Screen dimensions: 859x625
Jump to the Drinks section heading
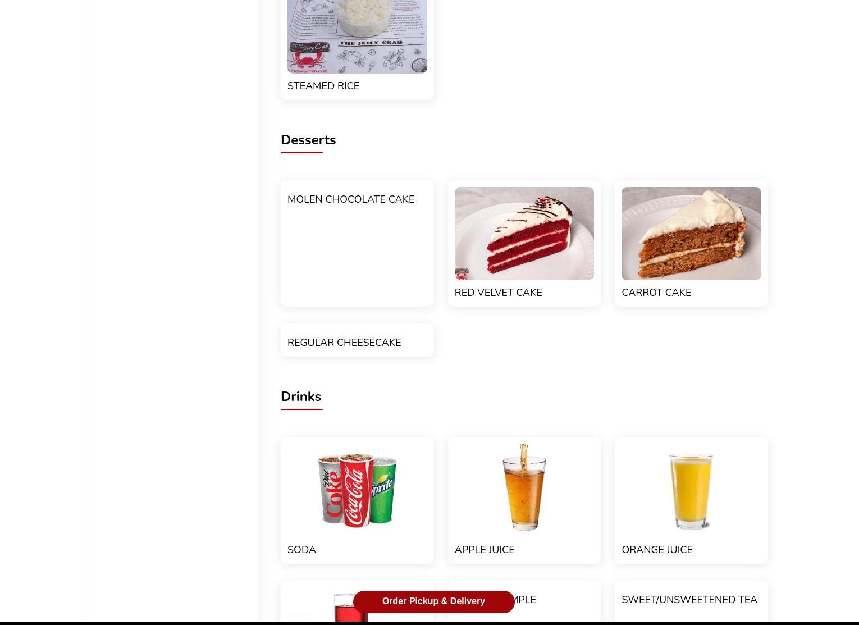click(301, 396)
